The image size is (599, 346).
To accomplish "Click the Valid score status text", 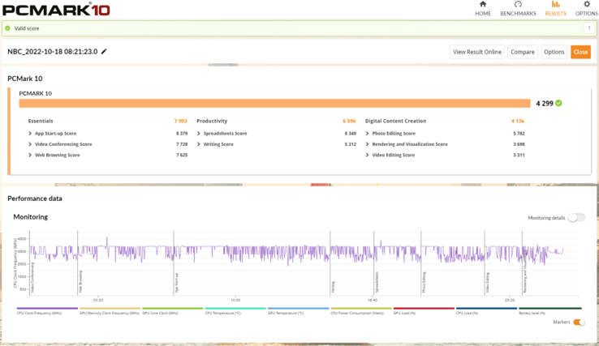I will [x=27, y=28].
